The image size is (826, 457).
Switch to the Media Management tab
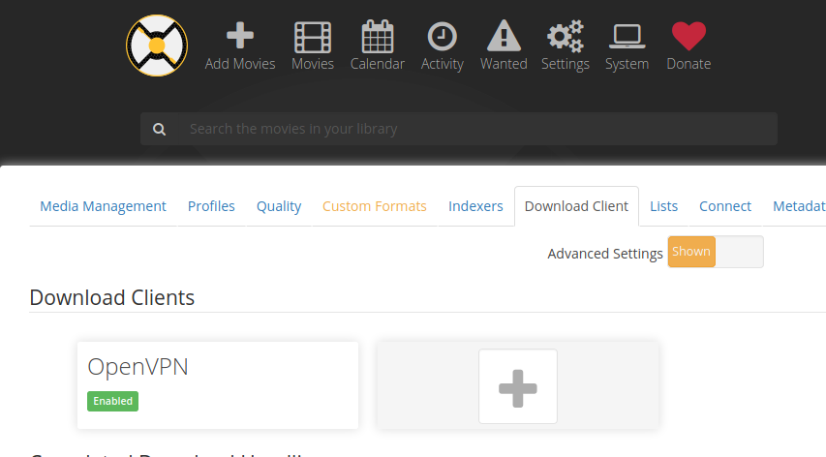click(103, 206)
